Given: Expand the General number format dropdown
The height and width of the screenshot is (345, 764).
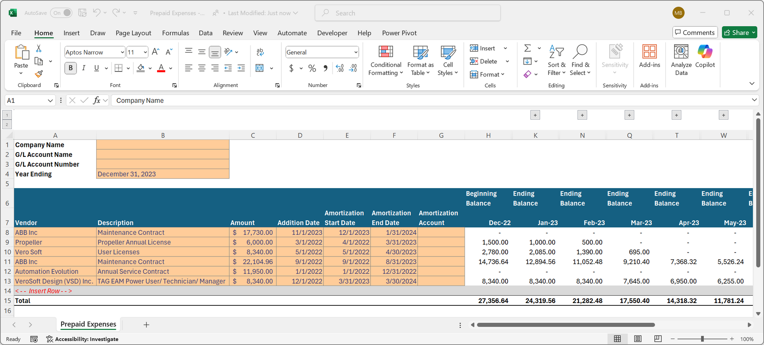Looking at the screenshot, I should point(356,52).
